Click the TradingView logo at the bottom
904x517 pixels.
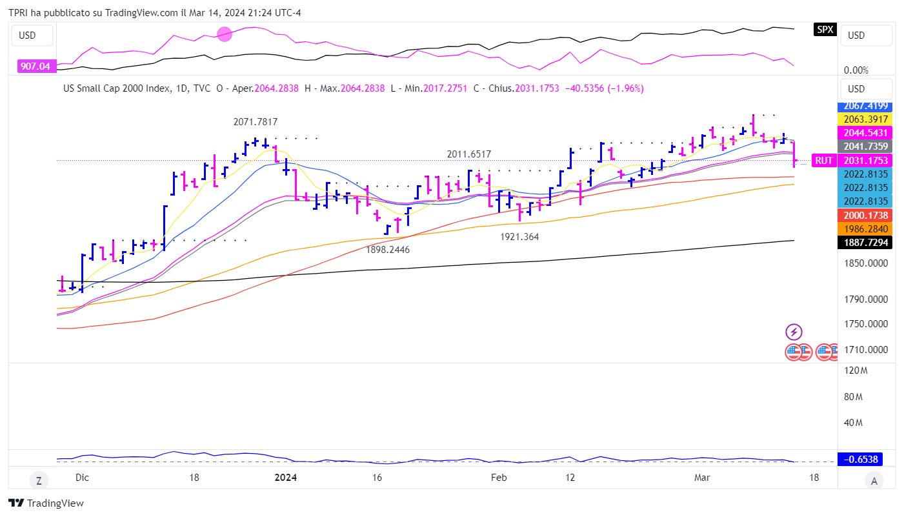pyautogui.click(x=46, y=503)
